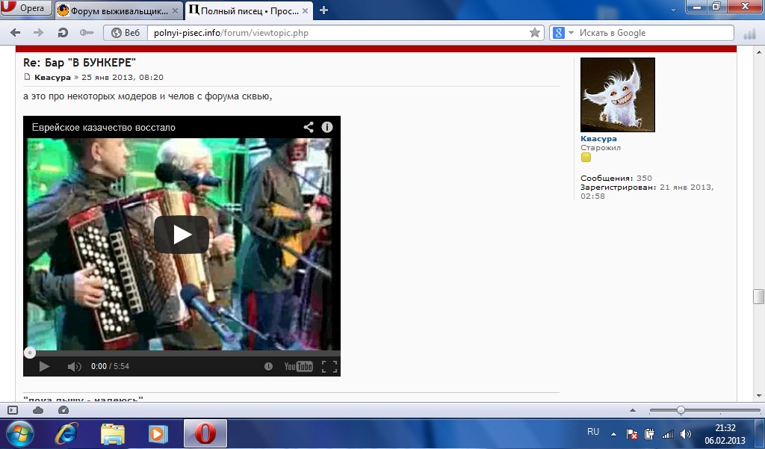The width and height of the screenshot is (765, 449).
Task: Reload the current page
Action: tap(63, 33)
